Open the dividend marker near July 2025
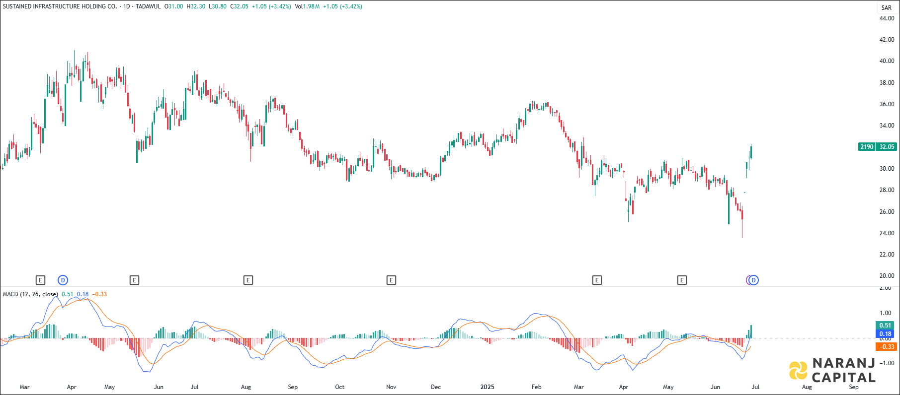This screenshot has width=900, height=395. (754, 280)
